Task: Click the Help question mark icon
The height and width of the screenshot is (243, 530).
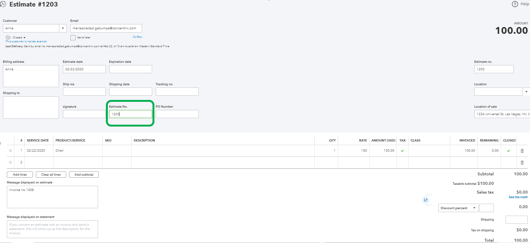Action: click(x=515, y=4)
